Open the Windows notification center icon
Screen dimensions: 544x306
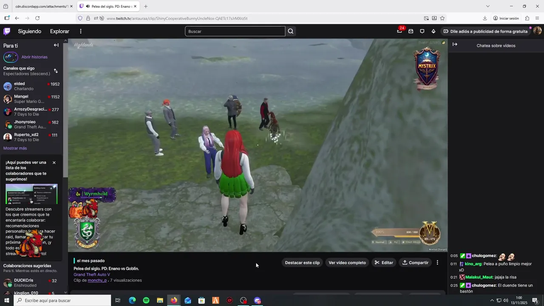(x=535, y=300)
